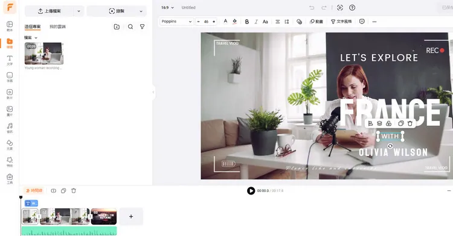Adjust line spacing of text

[286, 22]
